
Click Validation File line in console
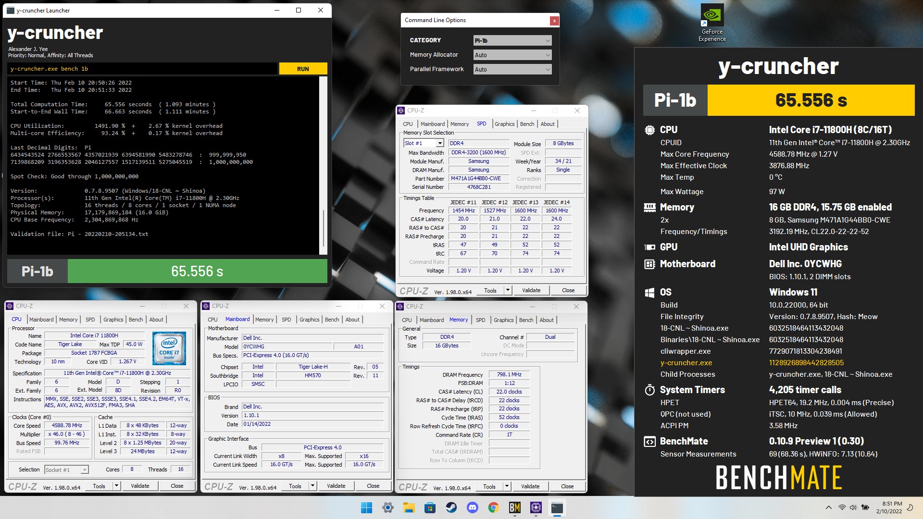[x=79, y=234]
